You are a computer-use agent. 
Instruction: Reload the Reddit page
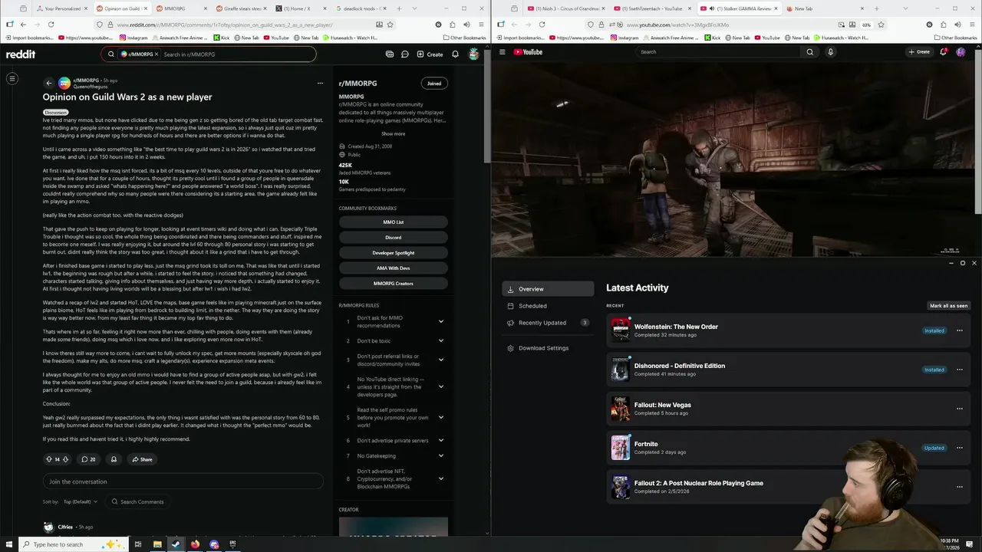[51, 25]
